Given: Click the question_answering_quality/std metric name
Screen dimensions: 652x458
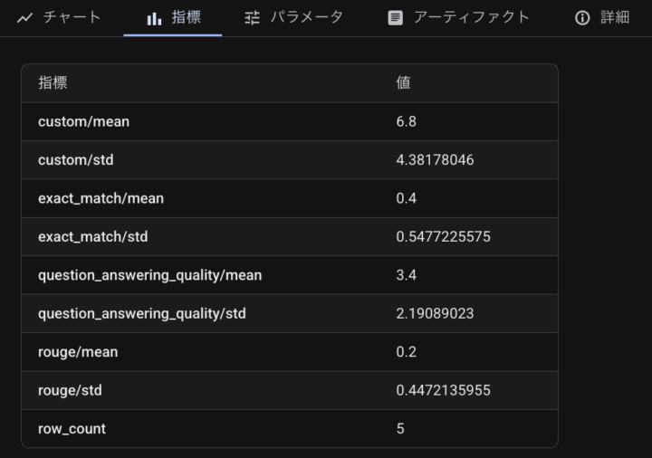Looking at the screenshot, I should pyautogui.click(x=142, y=313).
